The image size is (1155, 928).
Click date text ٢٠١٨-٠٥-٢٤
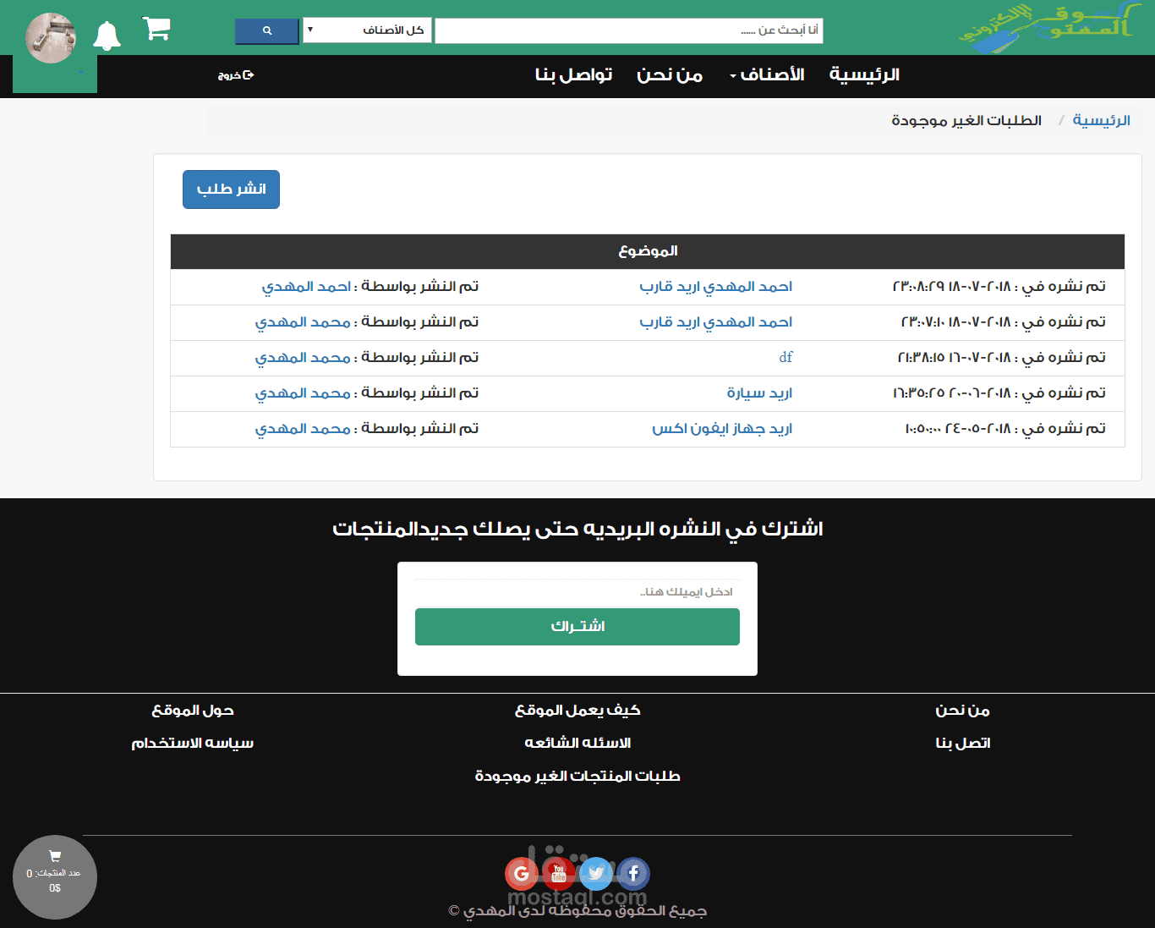(978, 429)
